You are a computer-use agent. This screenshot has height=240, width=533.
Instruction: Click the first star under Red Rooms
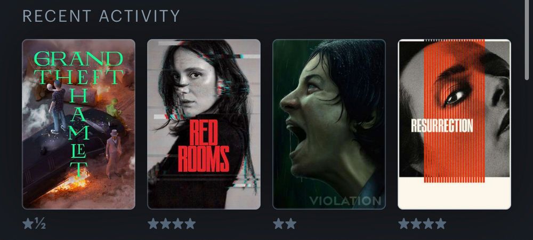tap(154, 223)
